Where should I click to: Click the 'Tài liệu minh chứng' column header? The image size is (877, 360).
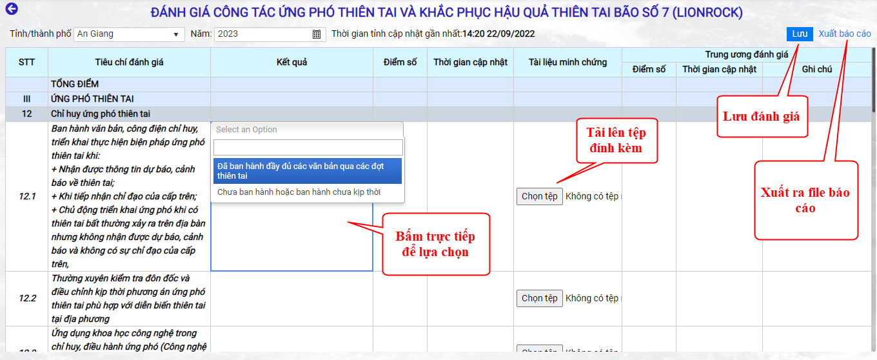[567, 63]
